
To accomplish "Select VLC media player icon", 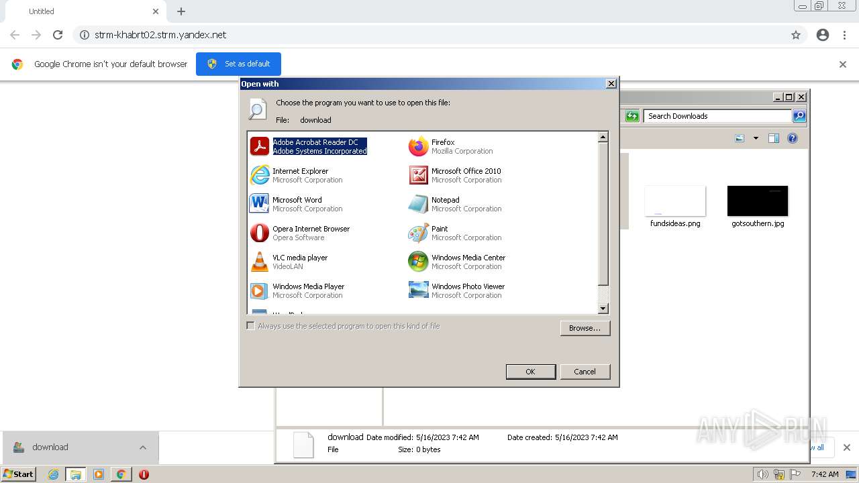I will (x=259, y=262).
